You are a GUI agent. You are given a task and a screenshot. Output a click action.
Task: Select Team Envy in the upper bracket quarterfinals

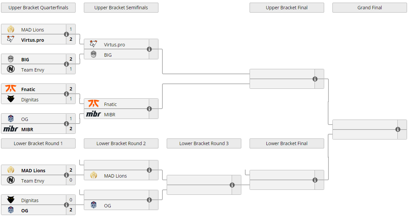(x=32, y=70)
